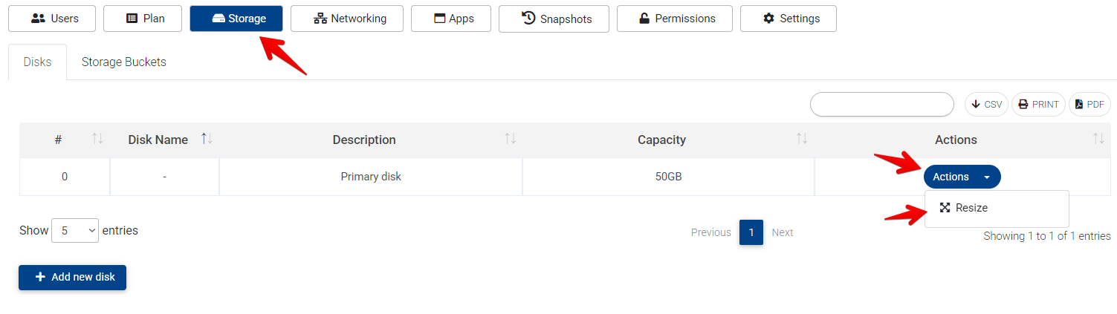Export table with the CSV button

pos(986,105)
